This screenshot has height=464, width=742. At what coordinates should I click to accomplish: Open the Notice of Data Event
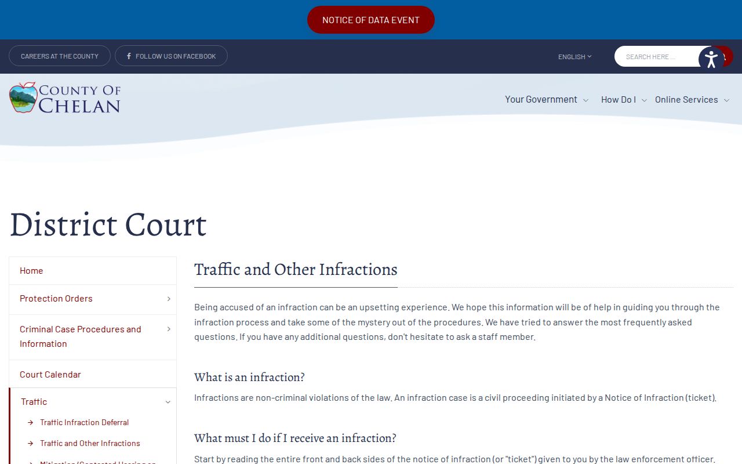coord(371,20)
